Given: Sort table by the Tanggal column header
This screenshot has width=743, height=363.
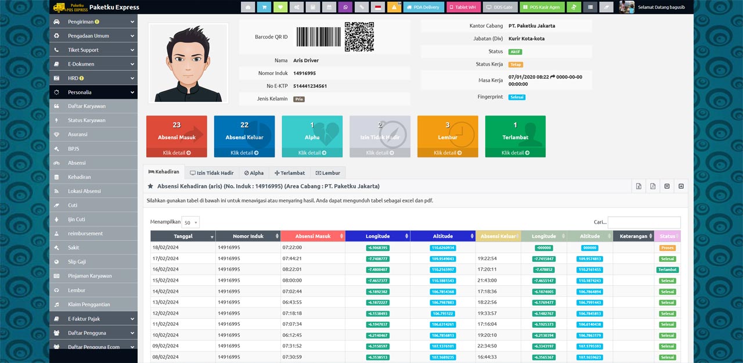Looking at the screenshot, I should (x=183, y=236).
